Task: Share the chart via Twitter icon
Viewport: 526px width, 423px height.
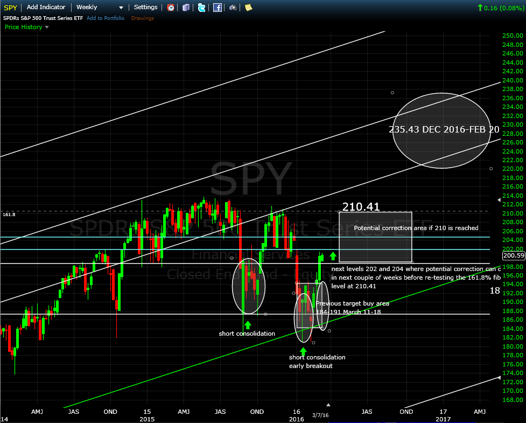Action: coord(201,8)
